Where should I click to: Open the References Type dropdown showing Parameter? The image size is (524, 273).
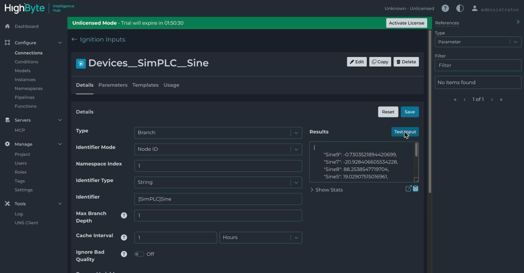[x=478, y=42]
